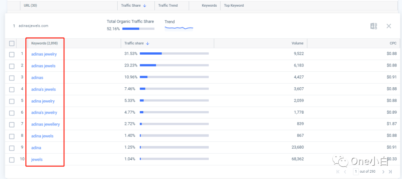This screenshot has height=179, width=402.
Task: Go to previous page arrow
Action: (345, 172)
